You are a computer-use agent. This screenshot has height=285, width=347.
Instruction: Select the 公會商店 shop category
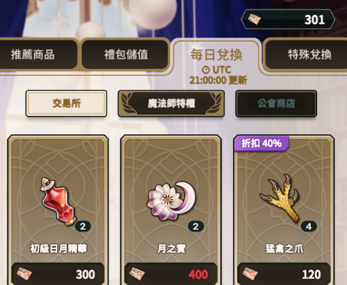(x=276, y=104)
